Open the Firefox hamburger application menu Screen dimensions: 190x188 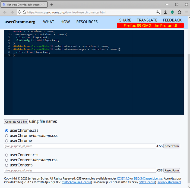pyautogui.click(x=186, y=12)
